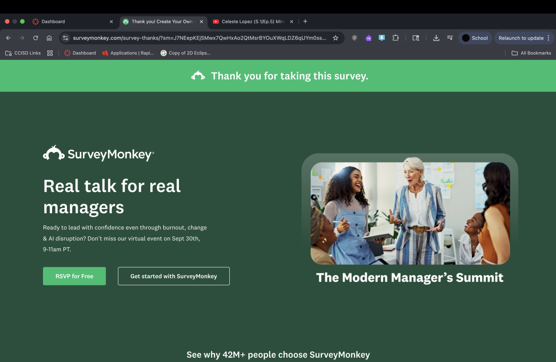Image resolution: width=556 pixels, height=362 pixels.
Task: Open the Dashboard bookmark
Action: click(x=80, y=53)
